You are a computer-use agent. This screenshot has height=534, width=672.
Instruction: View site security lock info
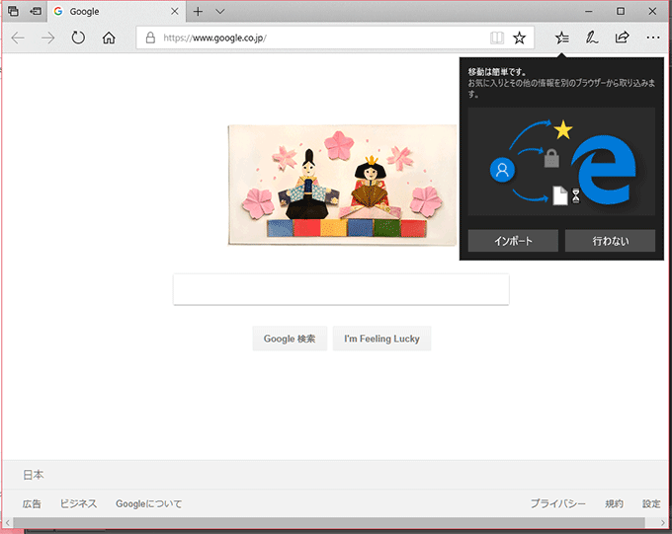[150, 38]
